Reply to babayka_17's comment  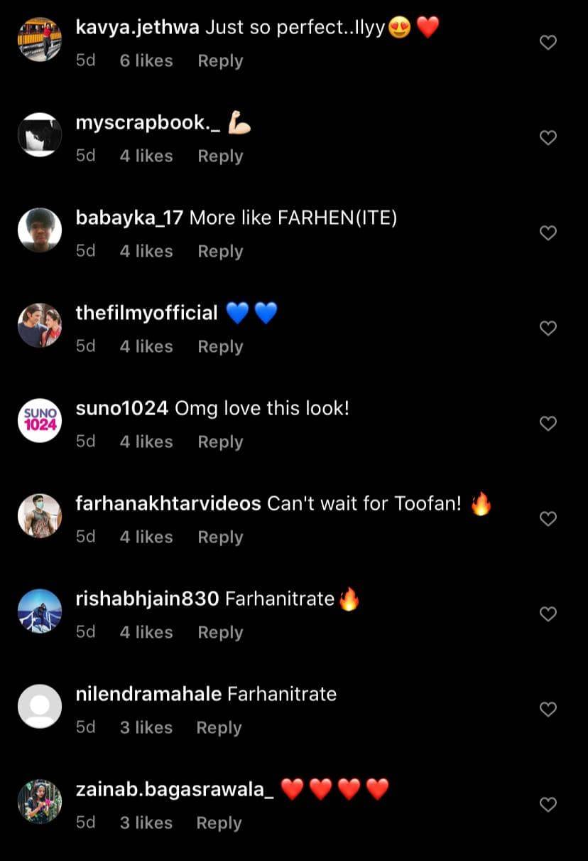[220, 252]
